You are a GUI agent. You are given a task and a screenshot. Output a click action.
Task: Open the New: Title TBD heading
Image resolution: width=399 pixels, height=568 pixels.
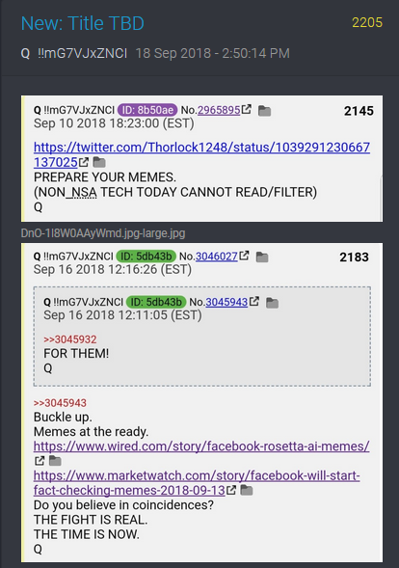point(83,23)
